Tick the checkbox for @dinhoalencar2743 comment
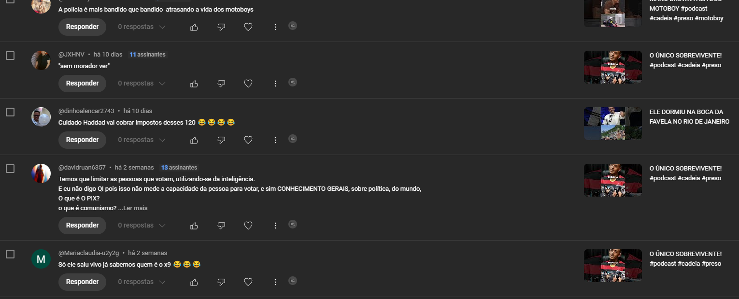The height and width of the screenshot is (299, 739). [10, 112]
